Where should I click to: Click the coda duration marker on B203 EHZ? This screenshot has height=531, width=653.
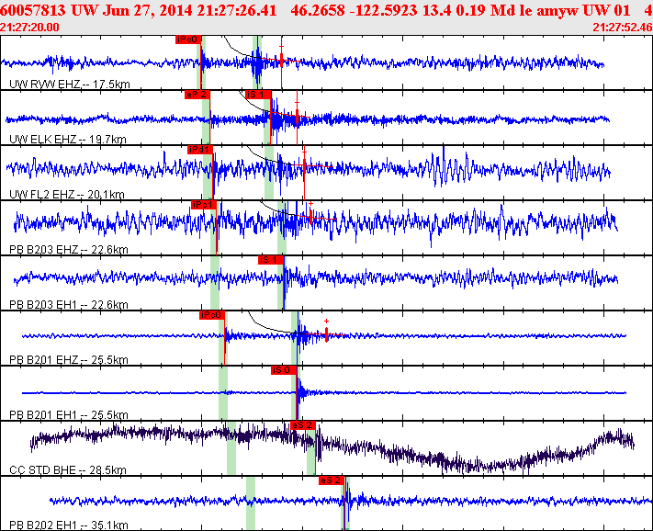point(310,217)
